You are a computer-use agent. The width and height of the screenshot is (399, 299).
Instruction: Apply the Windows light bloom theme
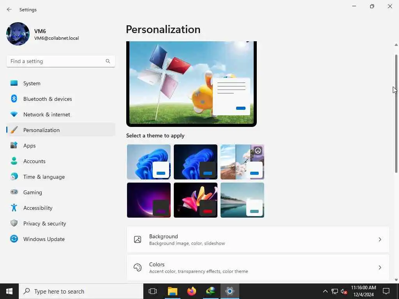148,162
